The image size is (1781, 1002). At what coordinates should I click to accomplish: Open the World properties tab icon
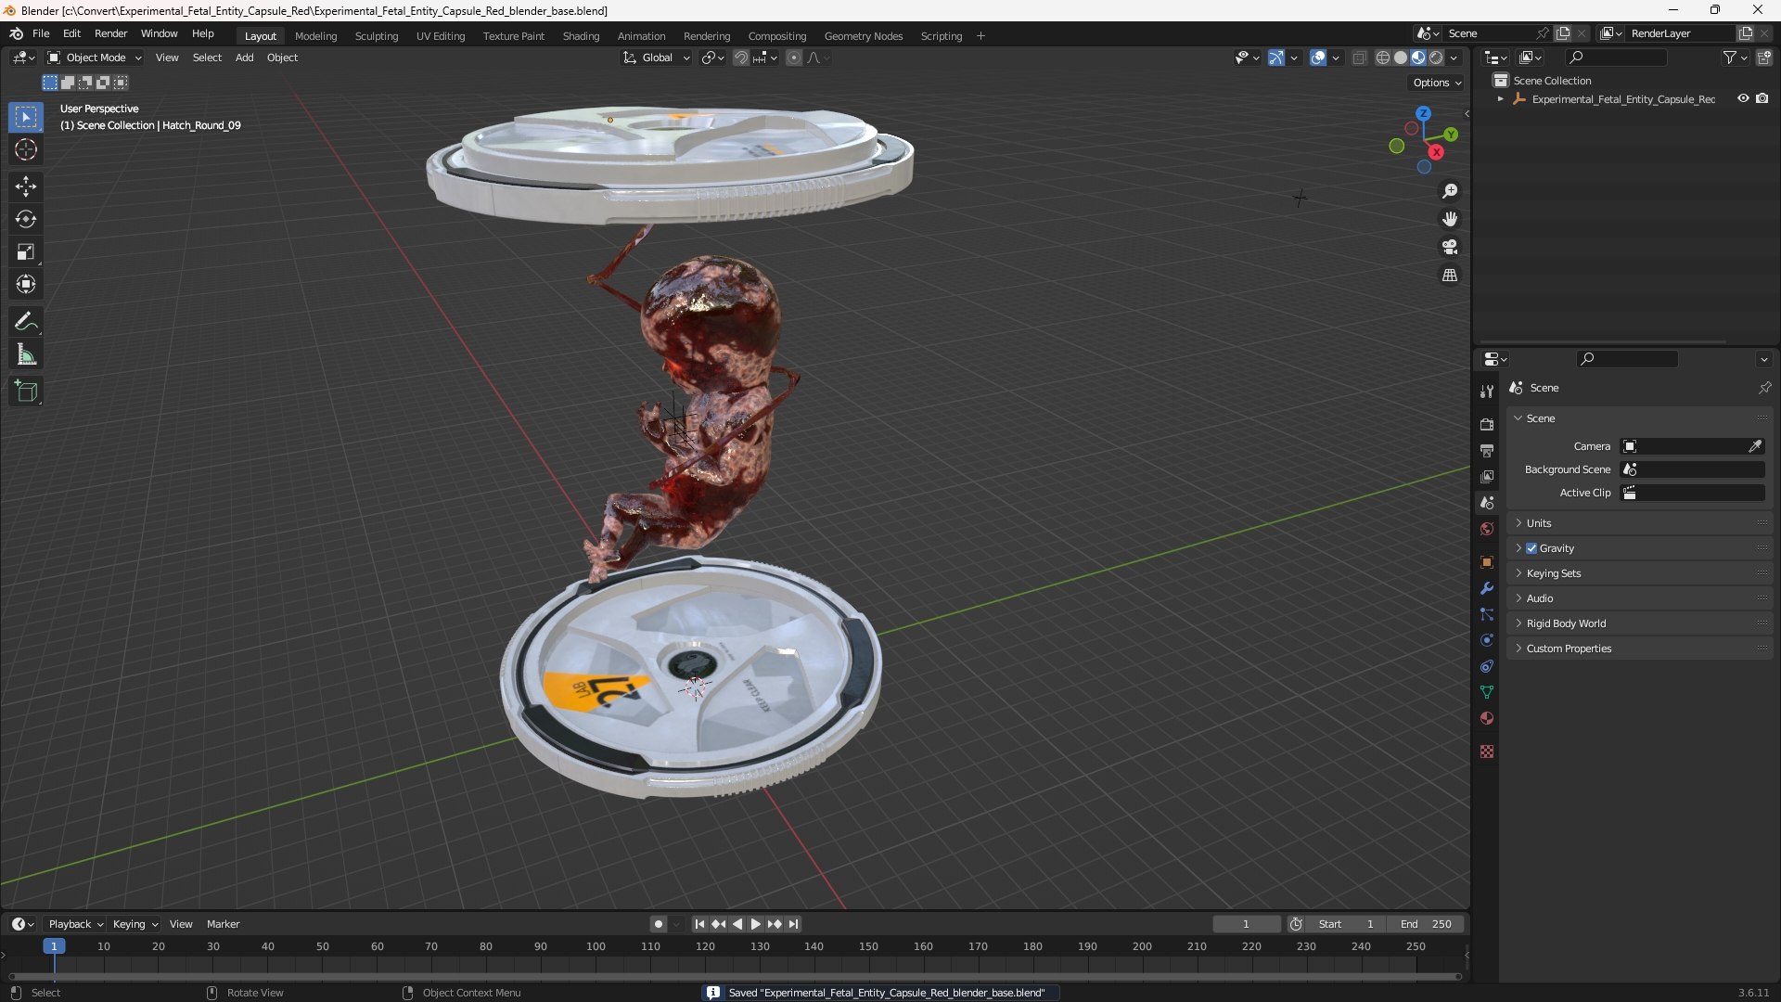[1487, 529]
